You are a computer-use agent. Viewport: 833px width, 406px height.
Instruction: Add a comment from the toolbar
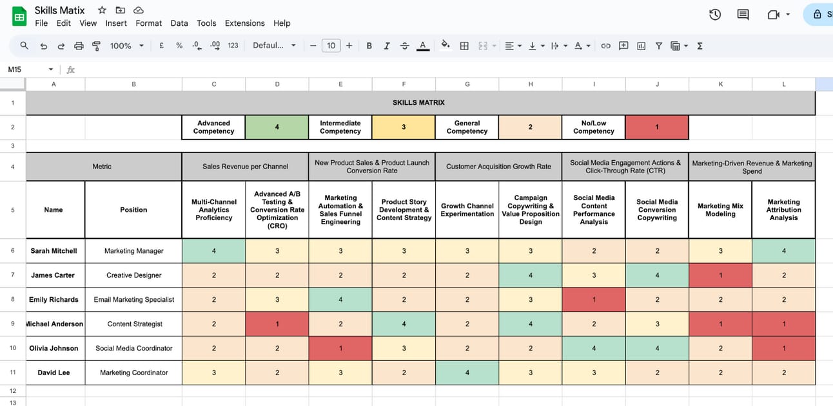click(x=623, y=46)
